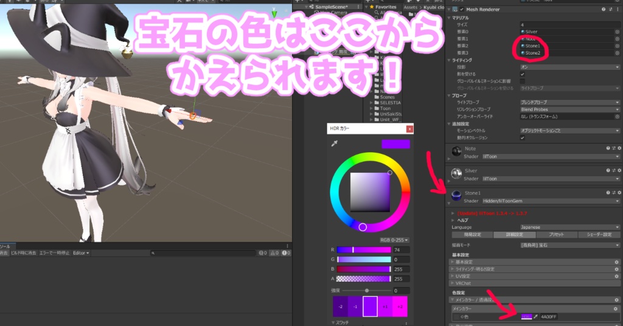Open object picker for Stone1 element
Image resolution: width=623 pixels, height=326 pixels.
click(618, 46)
